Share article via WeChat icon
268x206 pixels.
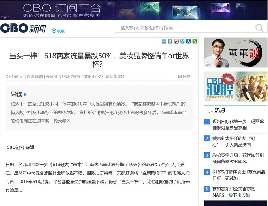195,41
